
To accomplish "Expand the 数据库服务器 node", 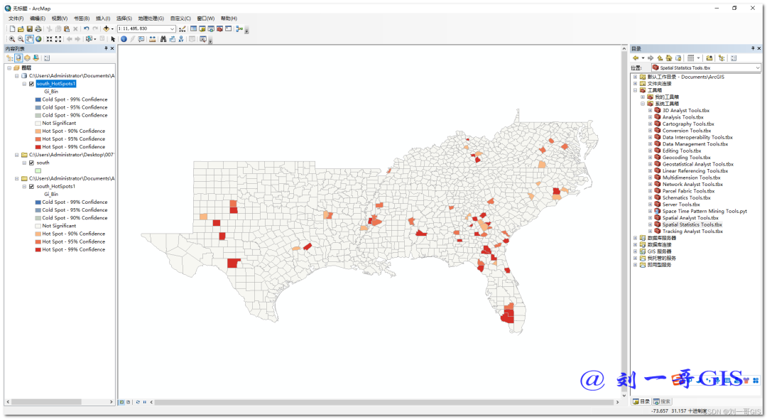I will click(636, 238).
